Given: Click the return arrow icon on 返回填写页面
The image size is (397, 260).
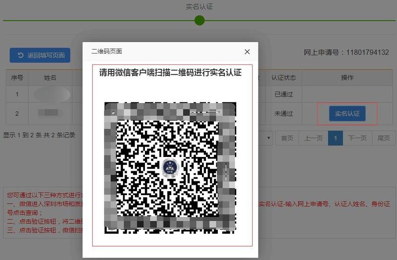Looking at the screenshot, I should 20,55.
